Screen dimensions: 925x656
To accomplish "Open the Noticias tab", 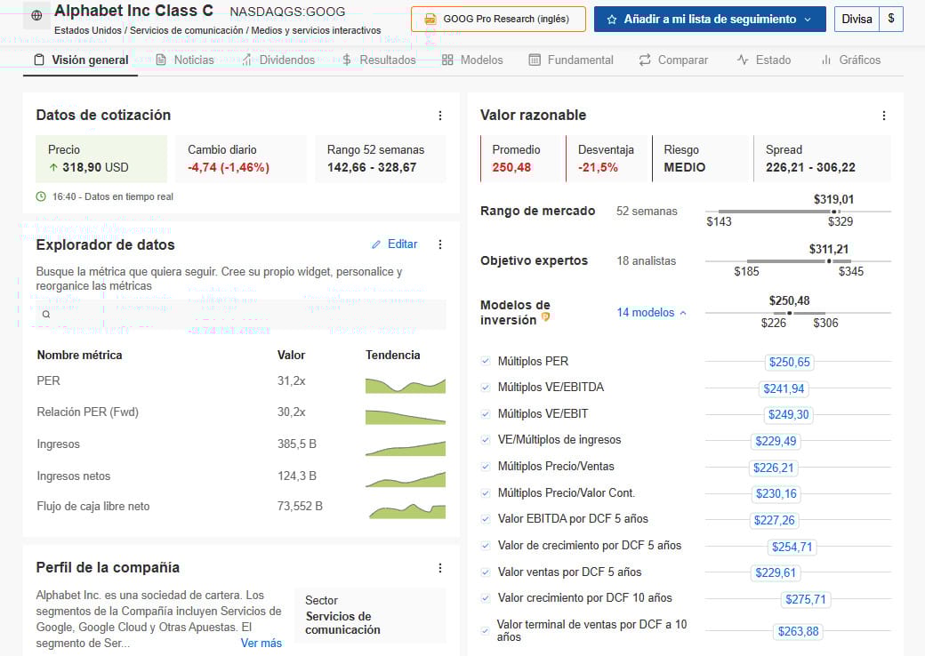I will point(185,60).
